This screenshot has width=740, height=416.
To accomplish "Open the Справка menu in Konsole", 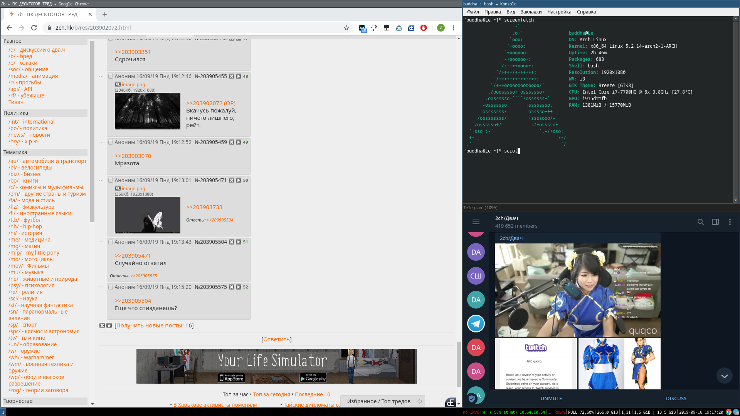I will pos(586,12).
